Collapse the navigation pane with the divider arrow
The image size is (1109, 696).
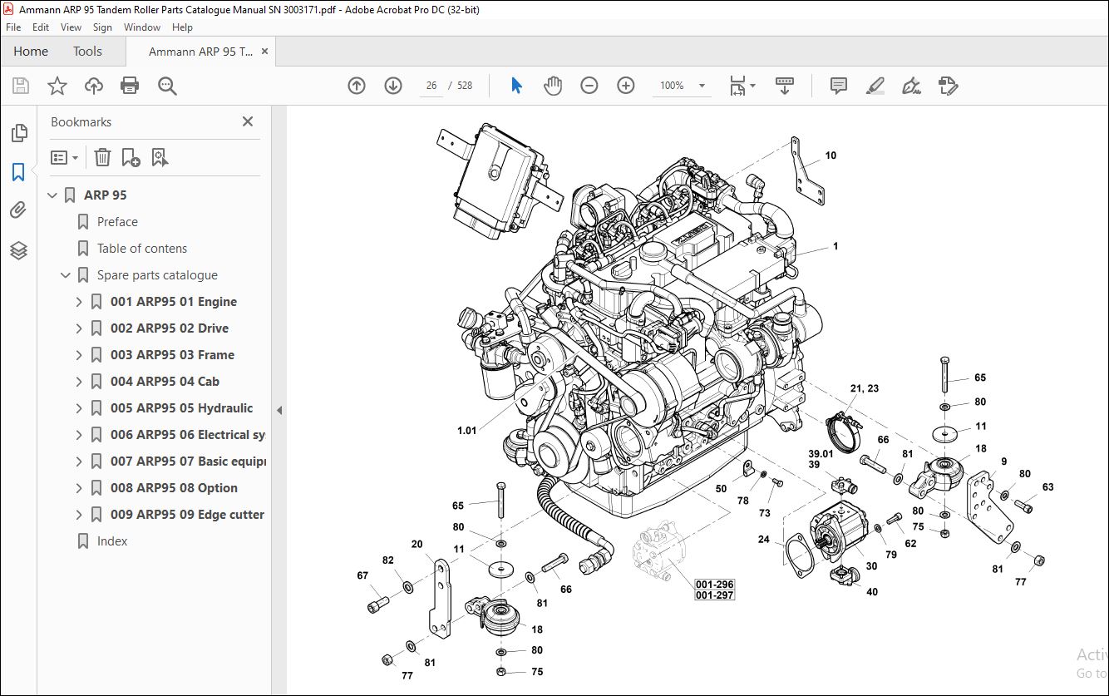click(279, 409)
